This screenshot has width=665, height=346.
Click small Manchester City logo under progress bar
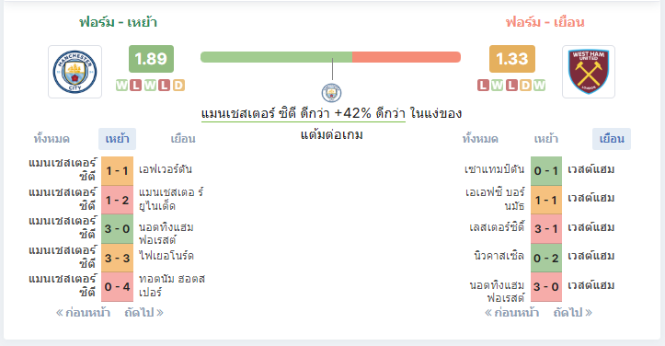point(331,93)
